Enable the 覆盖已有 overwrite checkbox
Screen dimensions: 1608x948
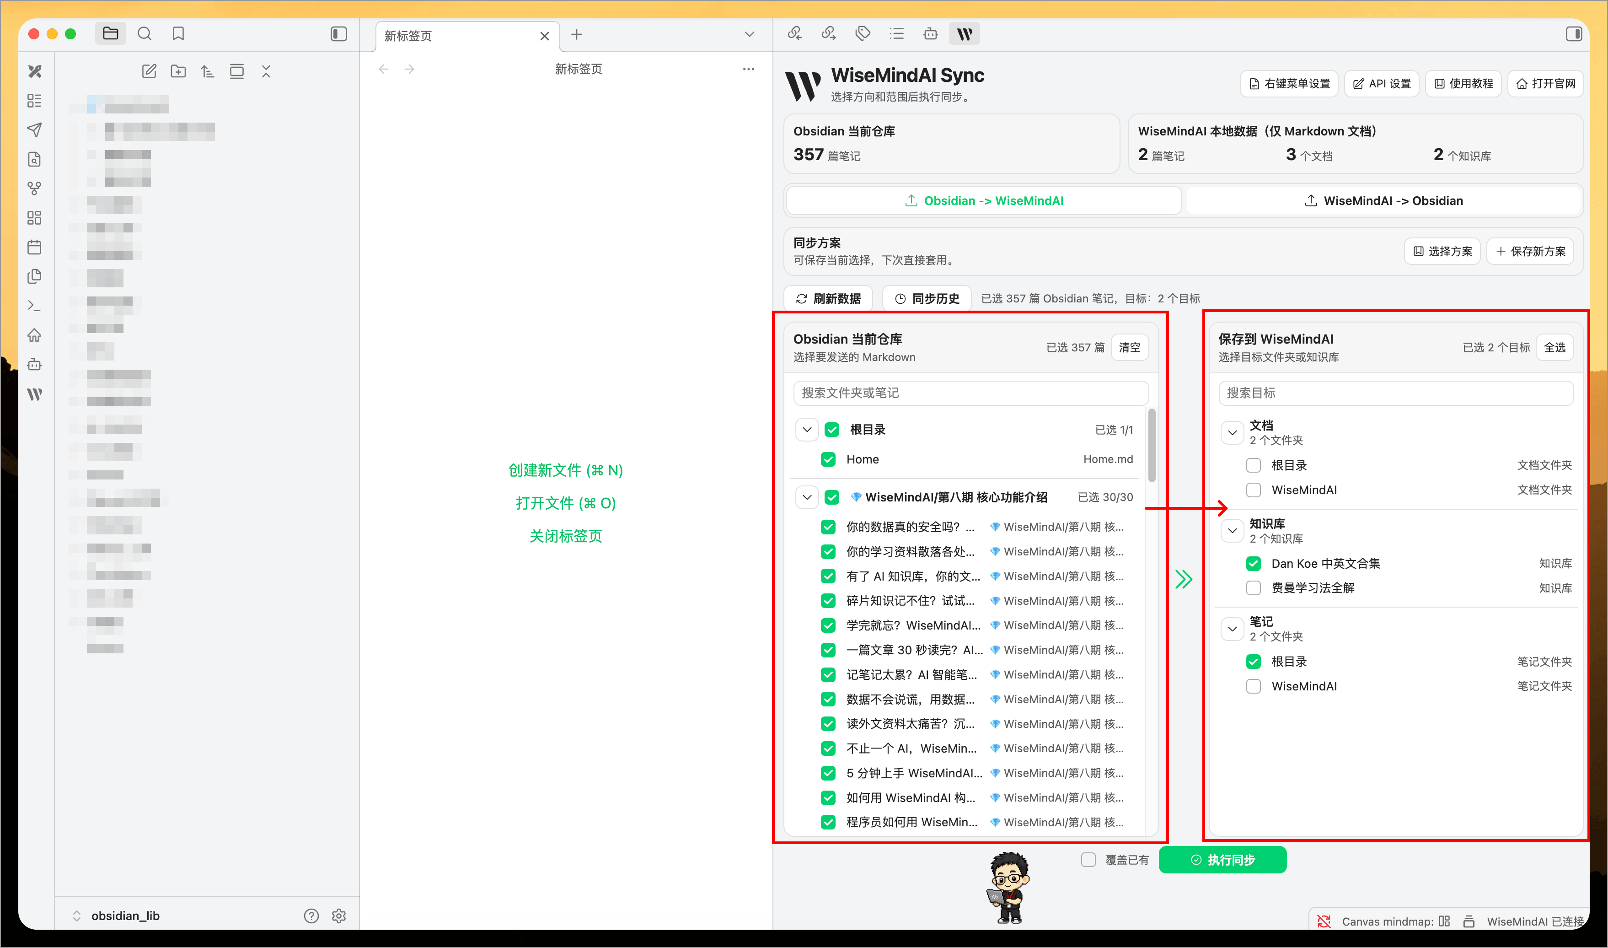pos(1088,860)
